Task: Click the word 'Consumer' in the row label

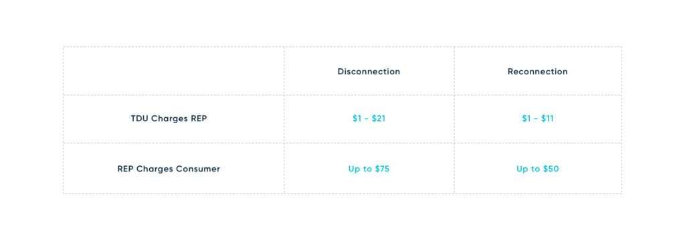Action: (x=199, y=169)
